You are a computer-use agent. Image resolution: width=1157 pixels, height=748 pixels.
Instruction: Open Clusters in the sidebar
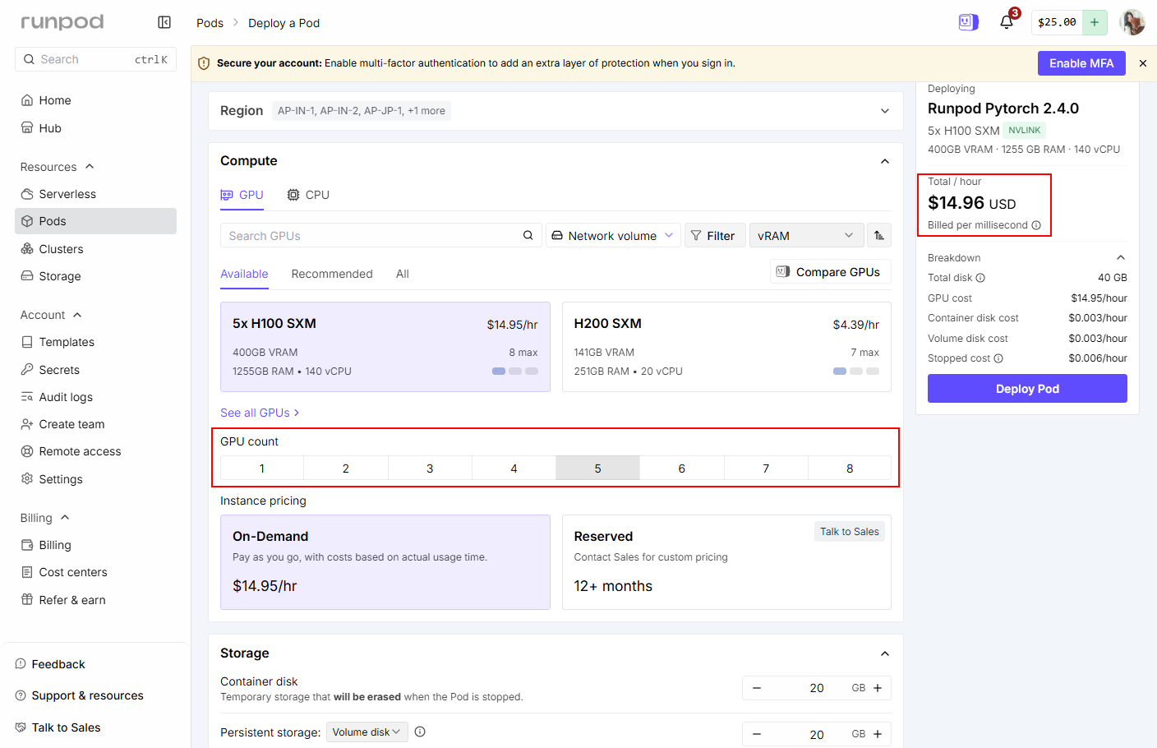click(95, 249)
